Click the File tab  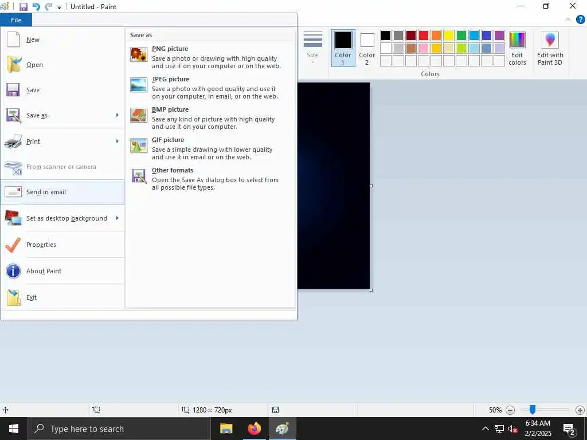[16, 20]
